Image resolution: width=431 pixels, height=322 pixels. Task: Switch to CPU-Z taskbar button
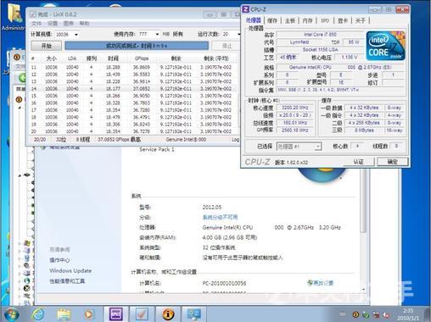[x=116, y=314]
